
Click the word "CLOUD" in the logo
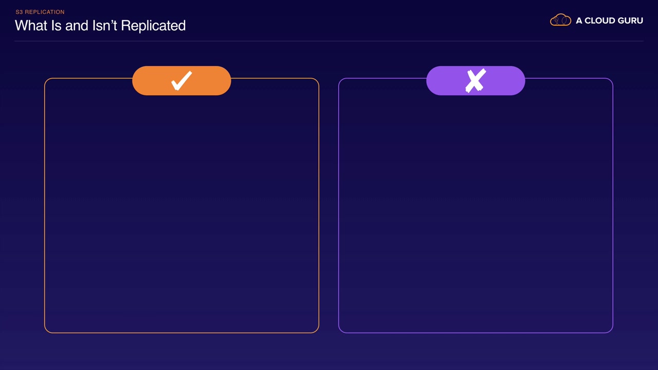point(599,21)
